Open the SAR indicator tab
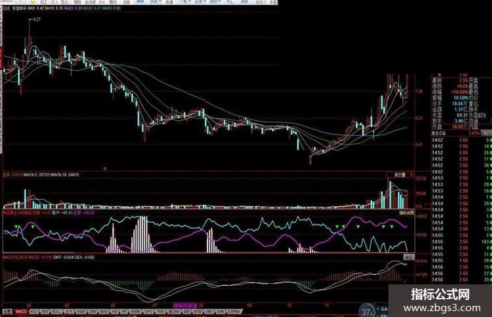The image size is (492, 317). coord(220,311)
